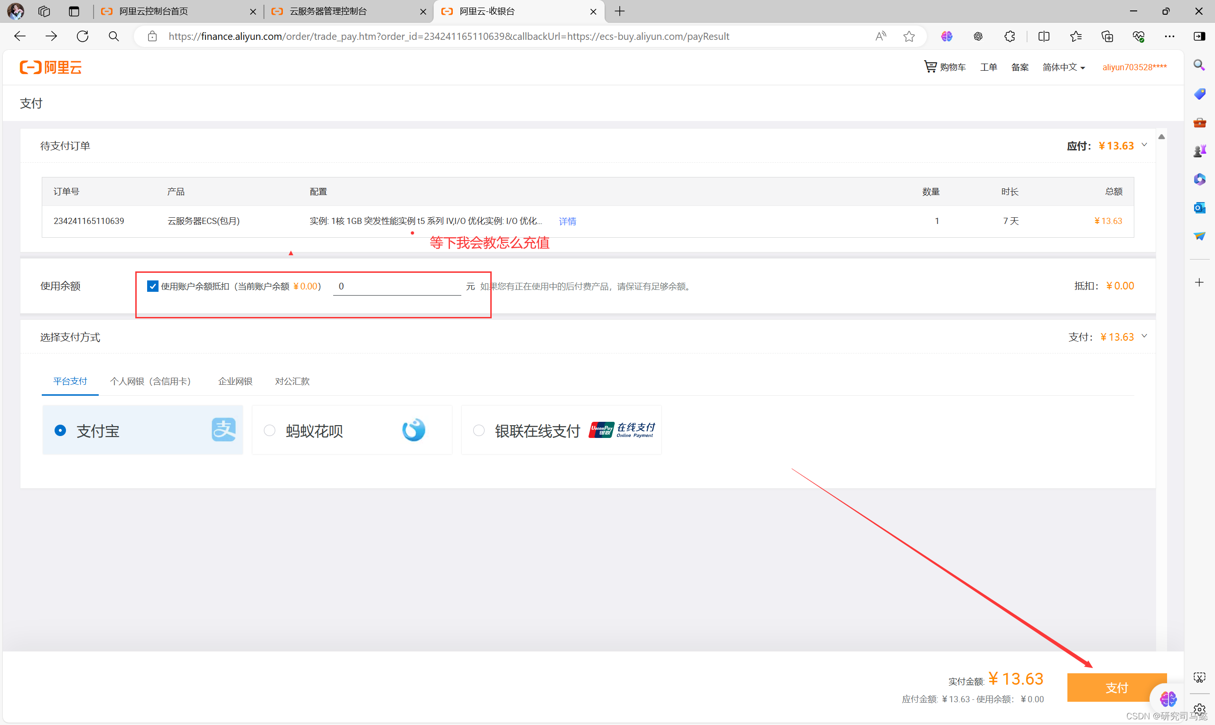Open the extensions puzzle icon
1215x725 pixels.
point(1010,36)
